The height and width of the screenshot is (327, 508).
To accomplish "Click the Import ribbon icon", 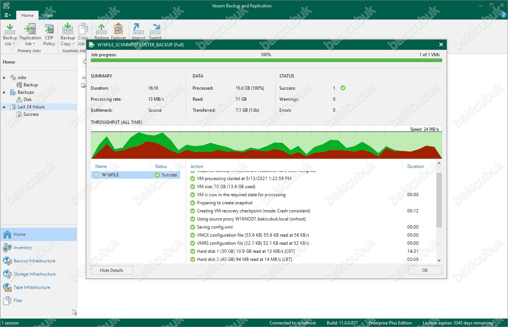I will pyautogui.click(x=138, y=29).
